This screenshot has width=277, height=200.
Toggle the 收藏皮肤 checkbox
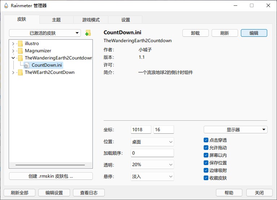pos(206,178)
